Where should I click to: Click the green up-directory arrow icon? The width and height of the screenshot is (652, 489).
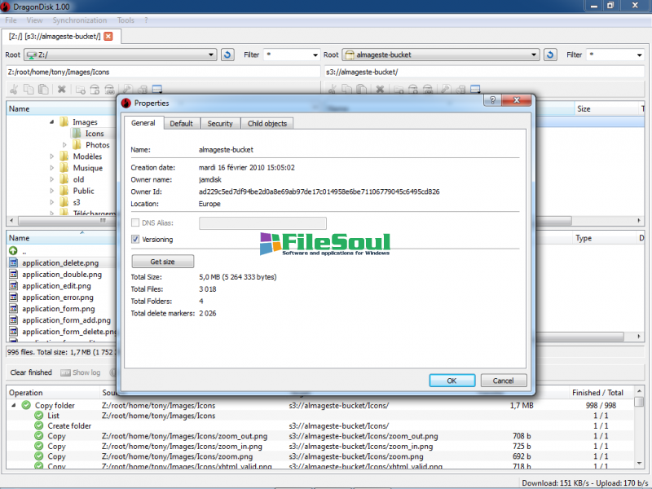[x=13, y=251]
